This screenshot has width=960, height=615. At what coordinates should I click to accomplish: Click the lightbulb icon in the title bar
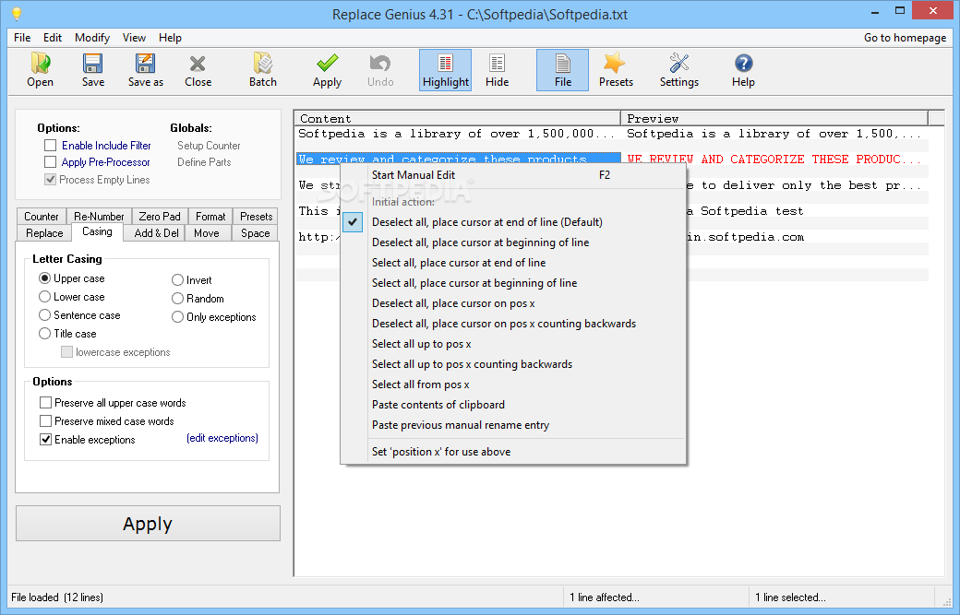(x=17, y=14)
